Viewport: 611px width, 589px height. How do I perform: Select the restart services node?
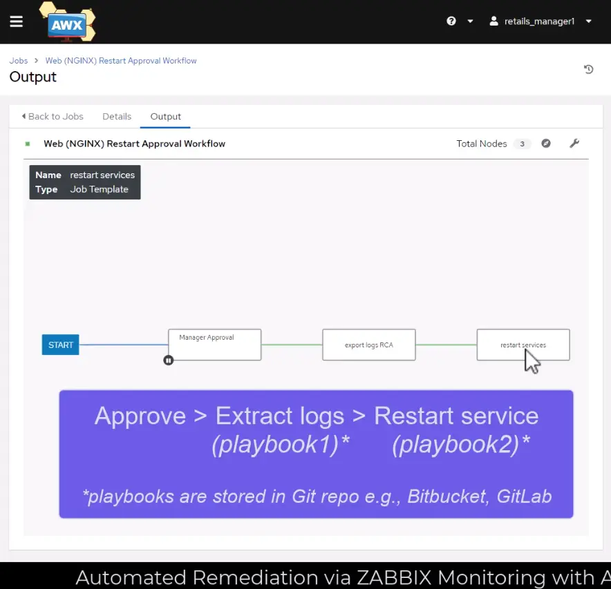(523, 345)
